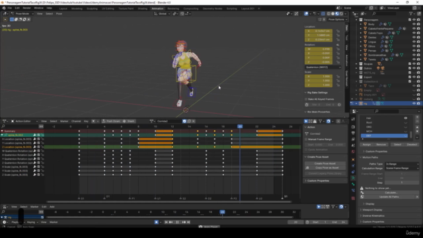Open outliner filter funnel icon
This screenshot has width=423, height=238.
pos(411,13)
